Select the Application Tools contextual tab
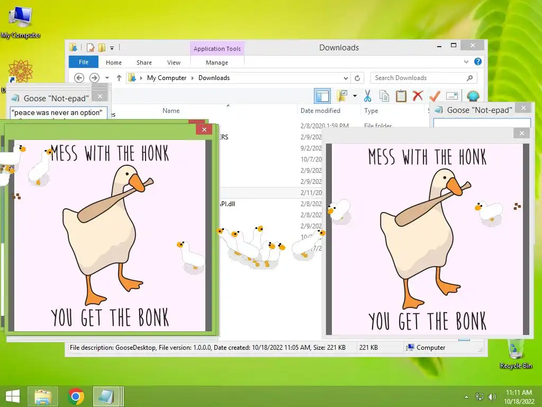This screenshot has height=407, width=542. click(x=217, y=49)
